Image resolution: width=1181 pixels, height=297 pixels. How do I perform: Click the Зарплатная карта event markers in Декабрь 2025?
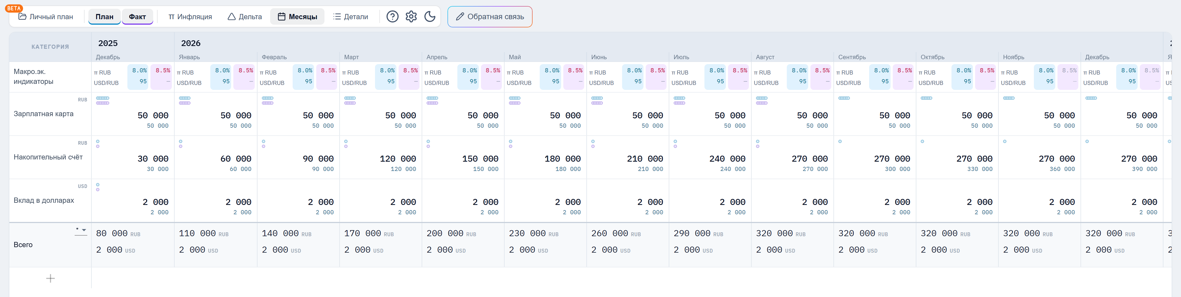(x=103, y=101)
